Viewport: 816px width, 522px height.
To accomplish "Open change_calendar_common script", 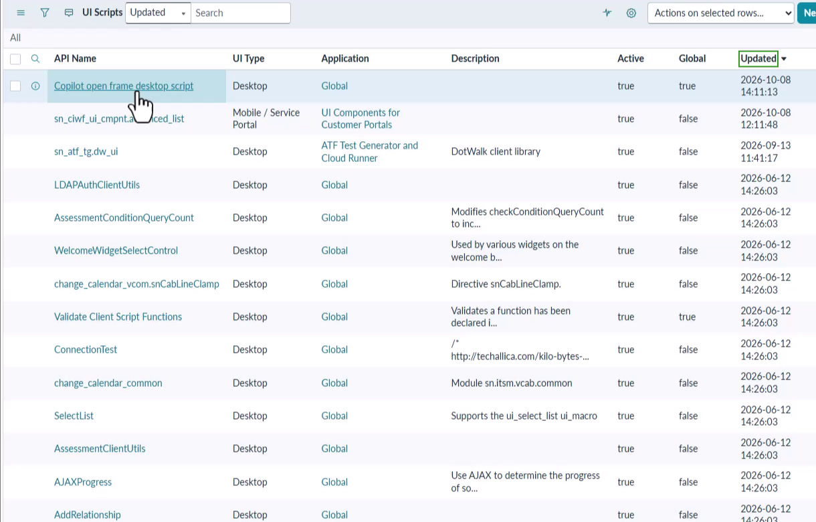I will coord(108,383).
